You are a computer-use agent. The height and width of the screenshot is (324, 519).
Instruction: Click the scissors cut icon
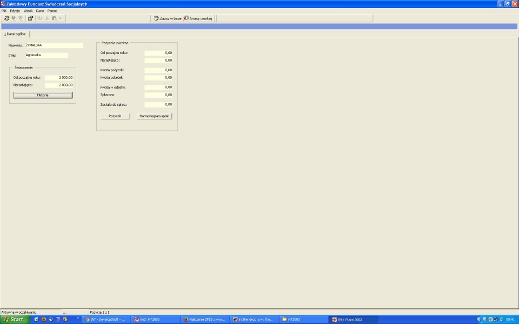pyautogui.click(x=47, y=18)
